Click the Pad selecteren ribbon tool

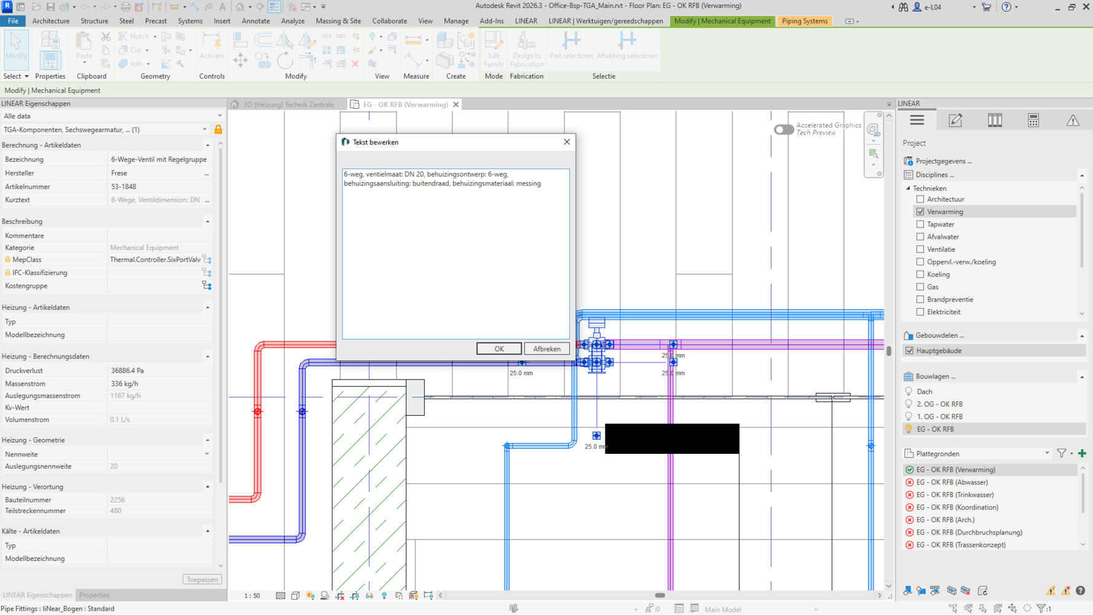pos(571,46)
